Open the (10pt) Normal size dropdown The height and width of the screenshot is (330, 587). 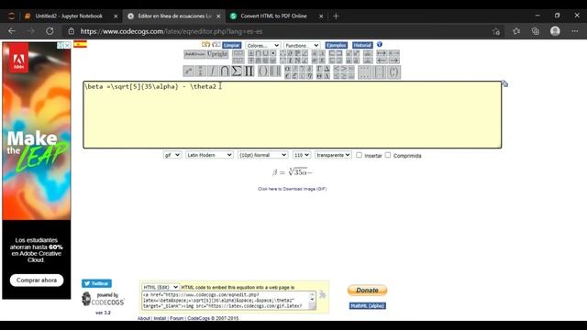[x=263, y=155]
